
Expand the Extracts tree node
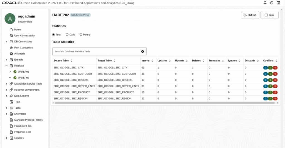point(6,60)
